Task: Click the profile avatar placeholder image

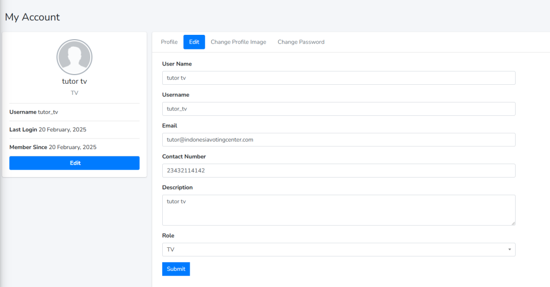Action: coord(74,57)
